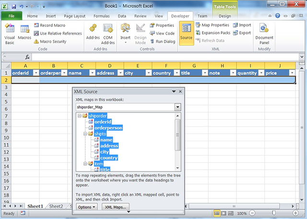The height and width of the screenshot is (219, 307).
Task: Select the Sheet2 tab
Action: pos(56,206)
